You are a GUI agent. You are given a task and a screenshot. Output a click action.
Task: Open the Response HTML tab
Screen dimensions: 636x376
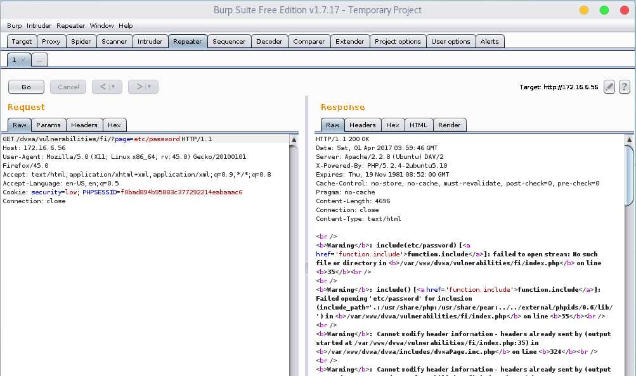419,125
